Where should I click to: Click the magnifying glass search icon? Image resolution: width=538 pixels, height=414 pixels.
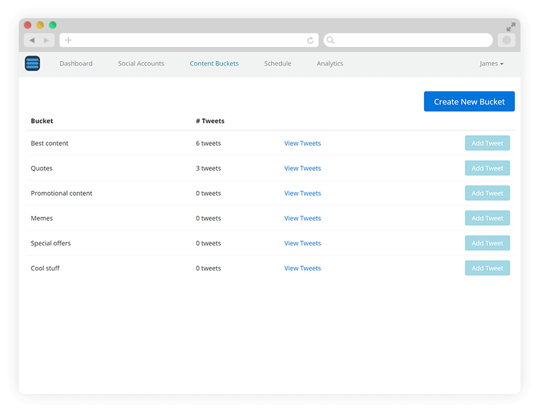[330, 40]
